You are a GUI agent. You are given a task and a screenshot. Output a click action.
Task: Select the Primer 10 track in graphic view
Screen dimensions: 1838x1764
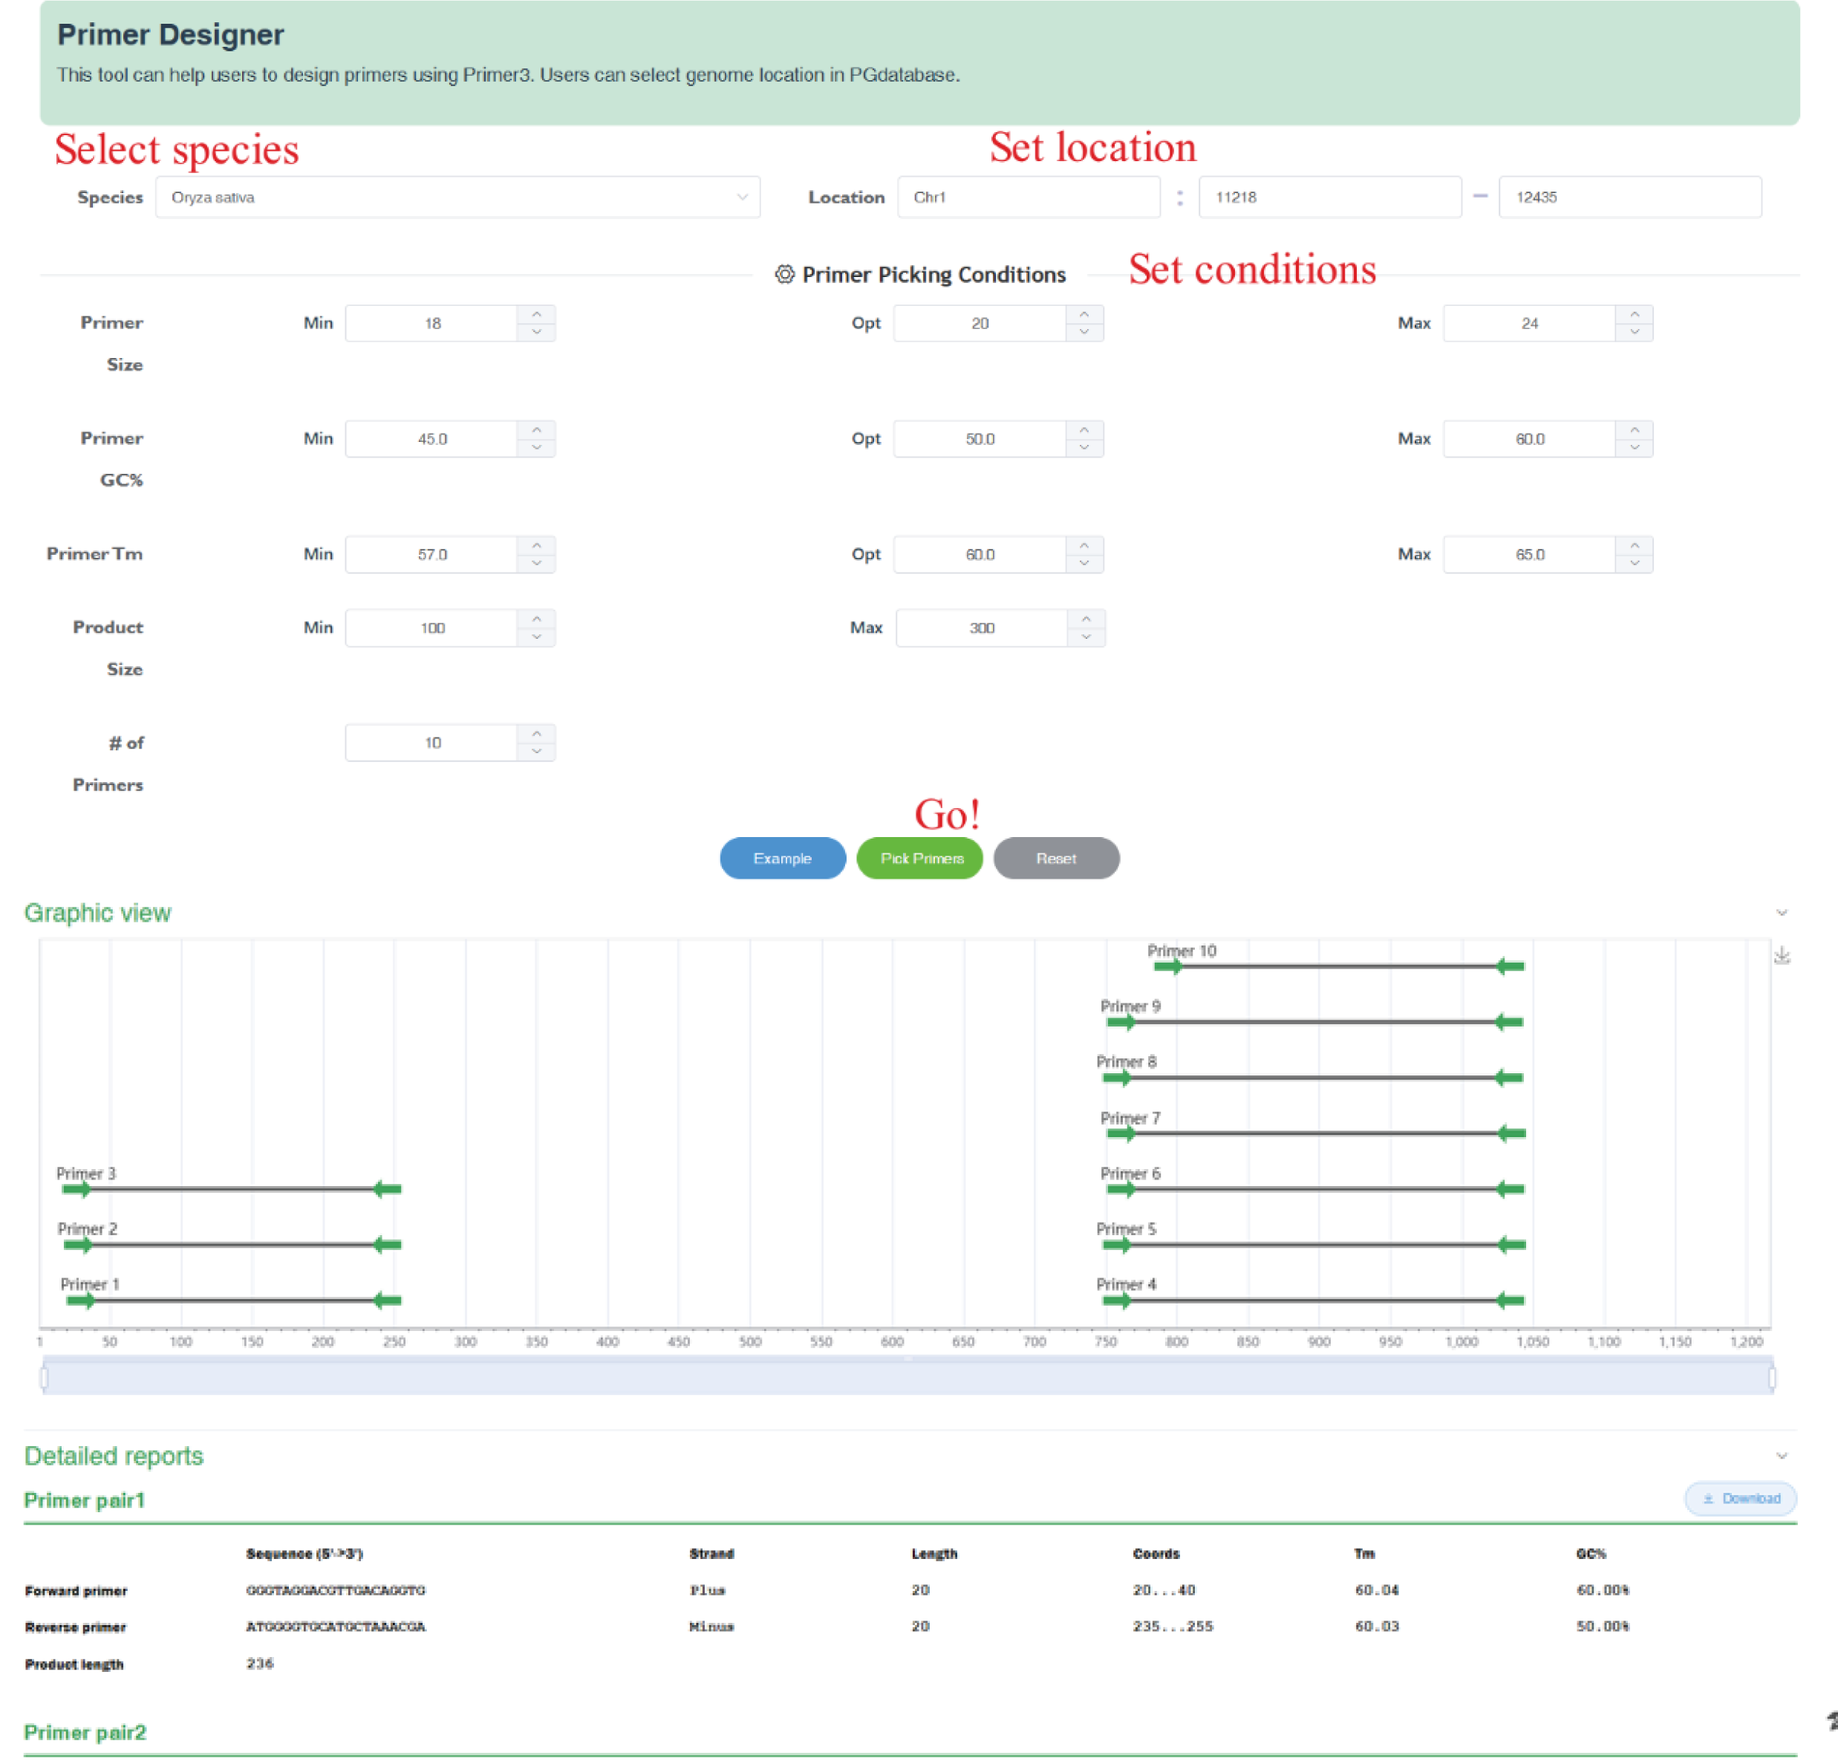(1338, 966)
